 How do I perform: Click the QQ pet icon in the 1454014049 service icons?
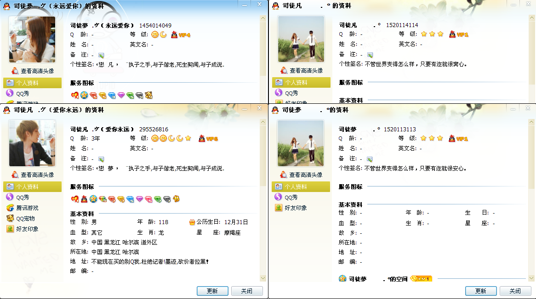click(148, 95)
